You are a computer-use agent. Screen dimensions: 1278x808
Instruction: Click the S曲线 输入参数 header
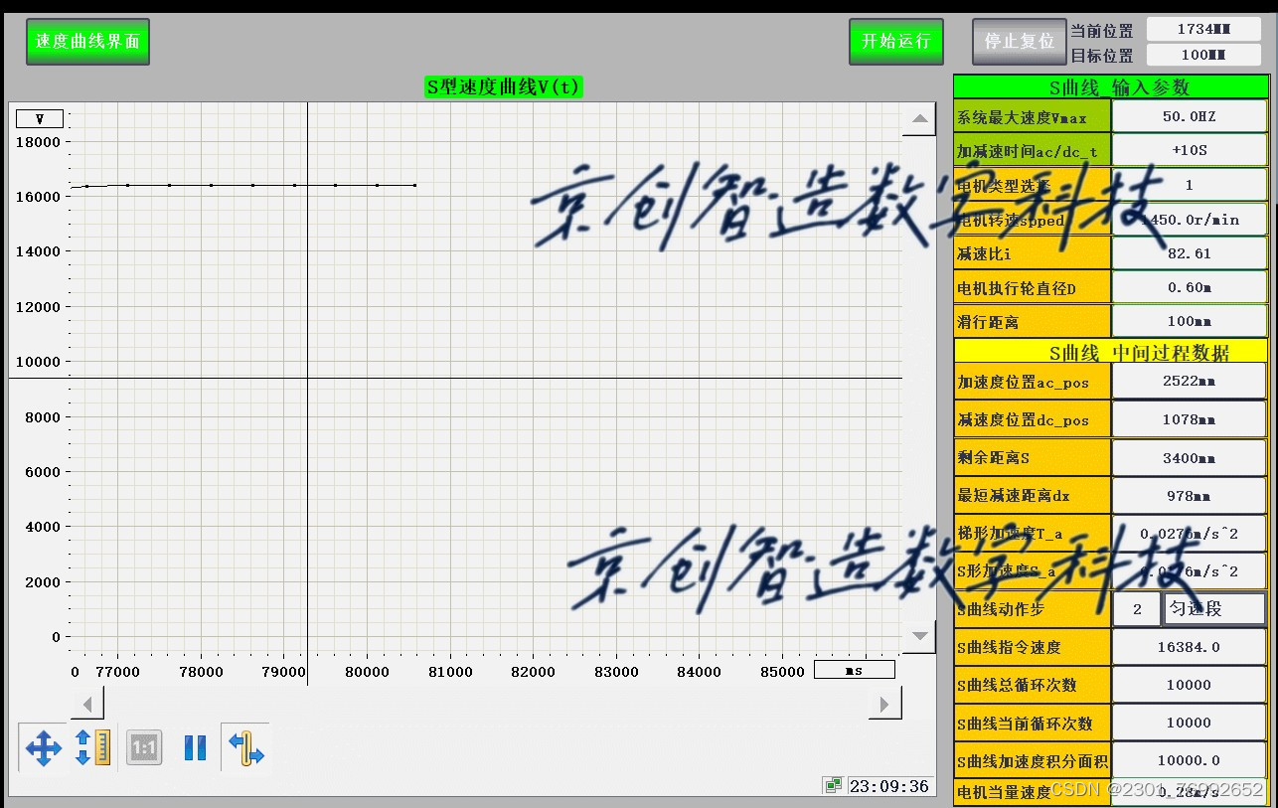pyautogui.click(x=1111, y=86)
